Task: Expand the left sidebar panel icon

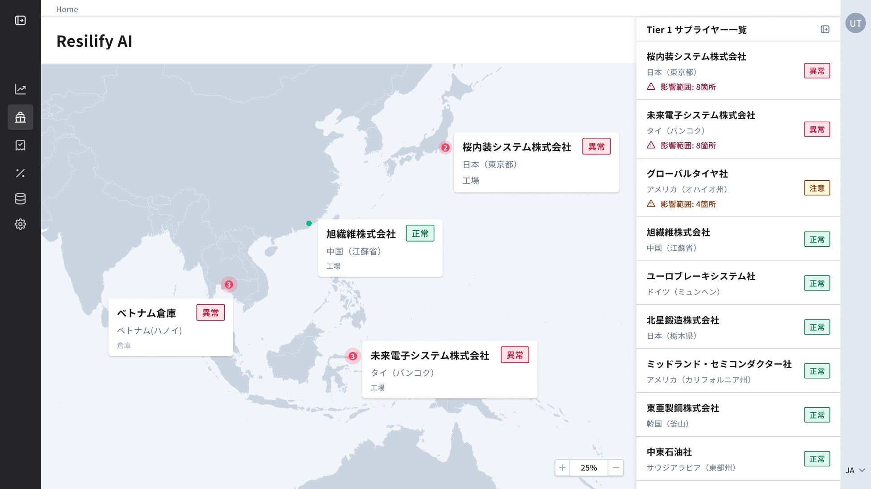Action: click(20, 21)
